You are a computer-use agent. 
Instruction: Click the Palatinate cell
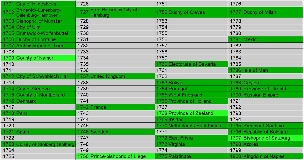[198, 156]
